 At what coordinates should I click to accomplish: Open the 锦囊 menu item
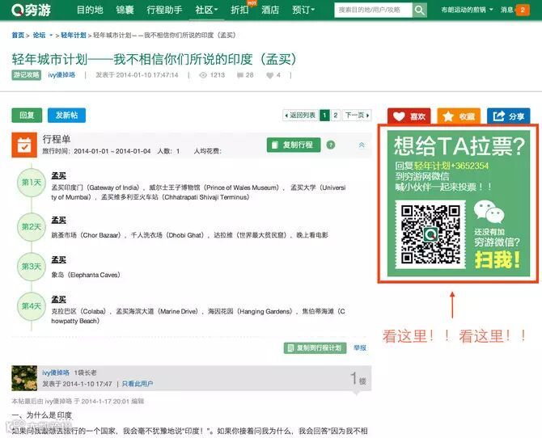click(x=125, y=10)
